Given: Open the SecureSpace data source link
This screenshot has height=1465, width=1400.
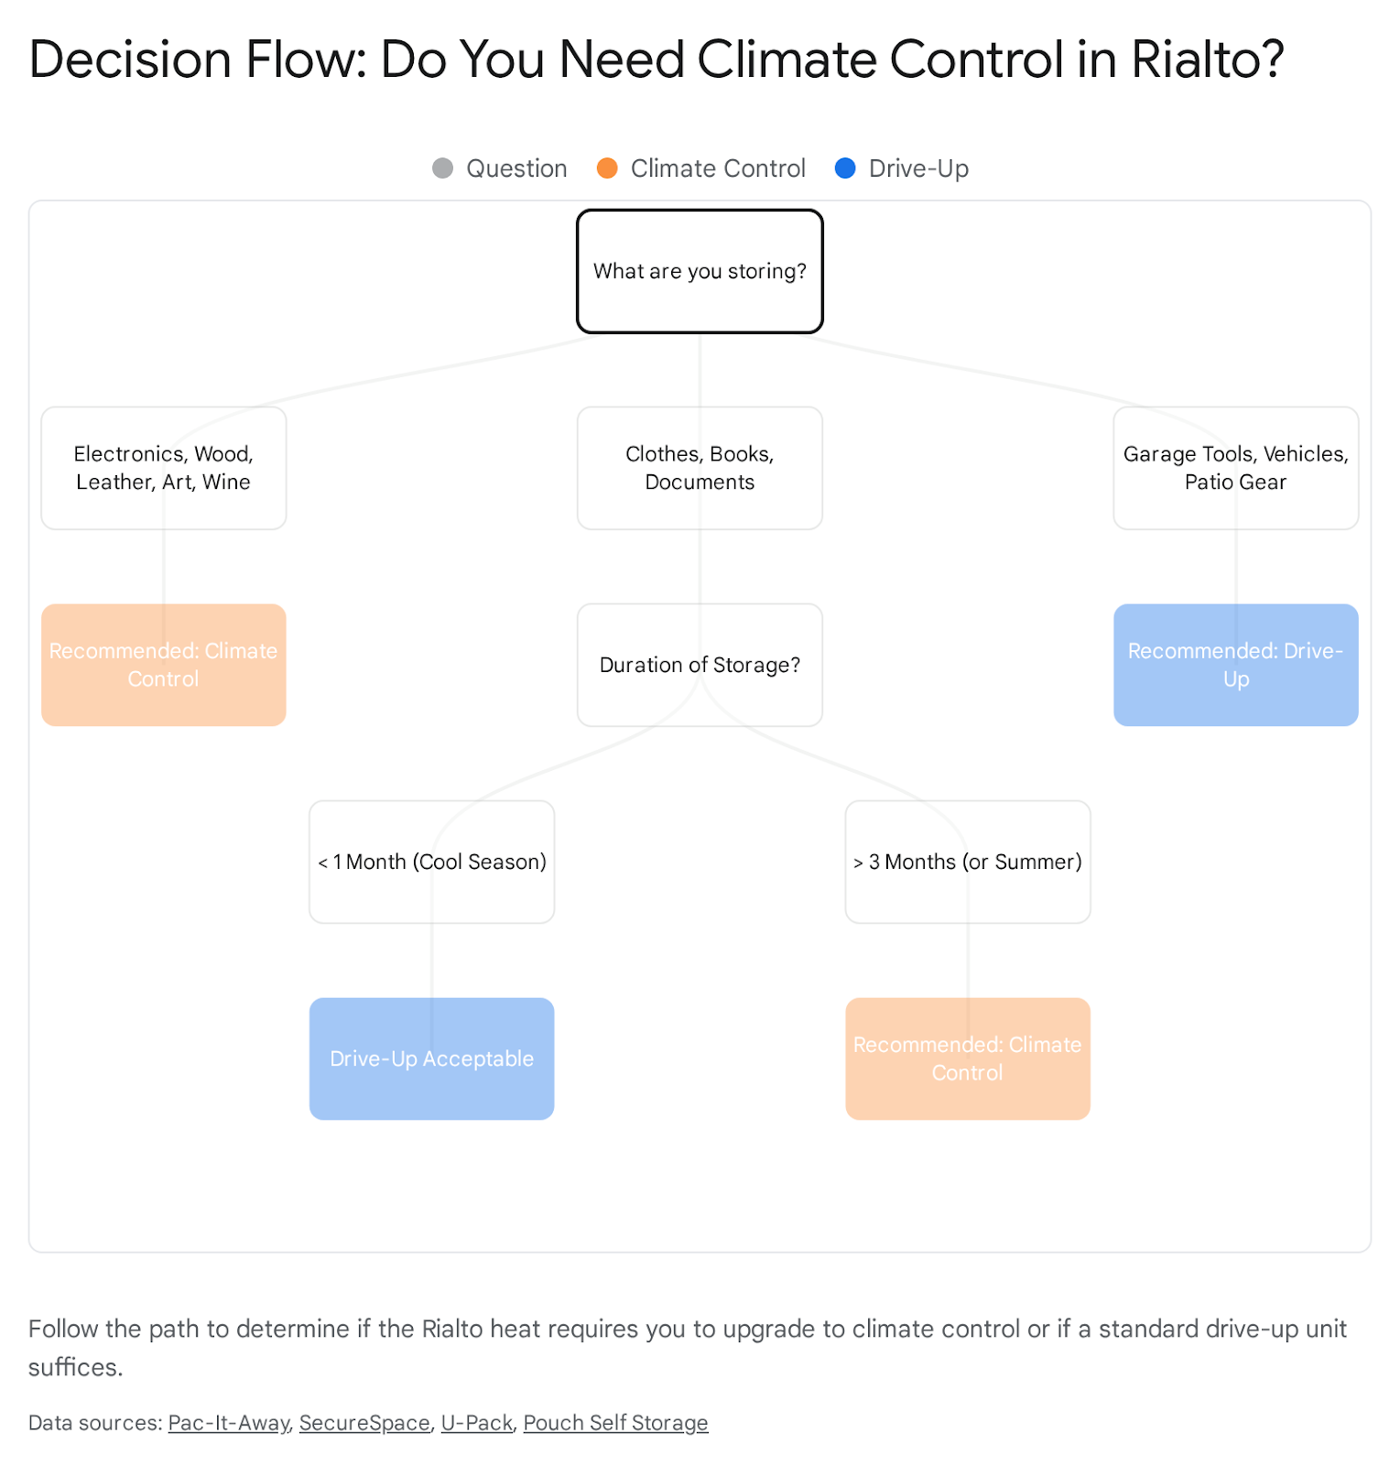Looking at the screenshot, I should click(x=364, y=1423).
